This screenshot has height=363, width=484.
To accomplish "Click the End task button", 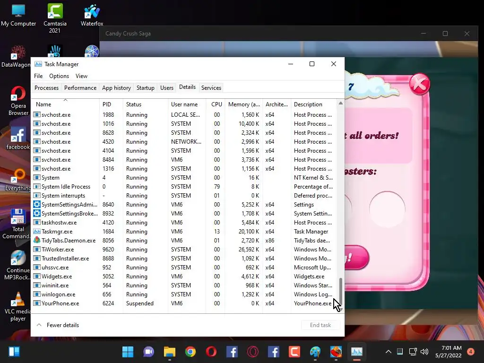I will pyautogui.click(x=320, y=325).
